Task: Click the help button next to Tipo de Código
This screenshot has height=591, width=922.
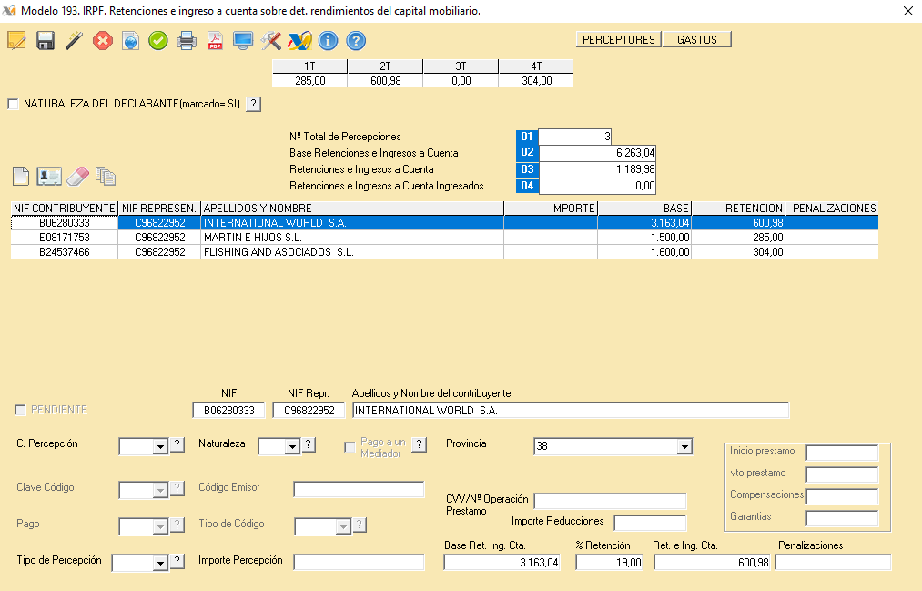Action: coord(360,525)
